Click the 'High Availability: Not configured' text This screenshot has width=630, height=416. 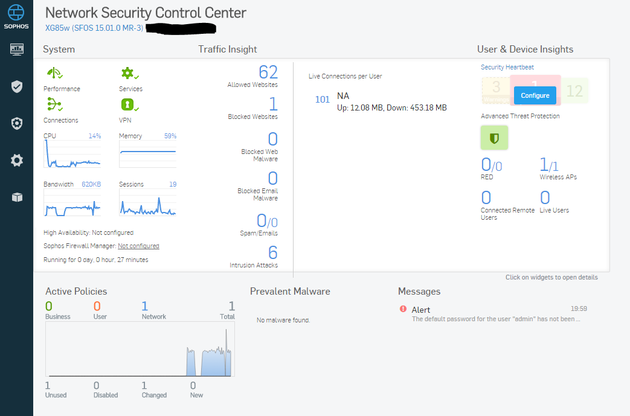(88, 232)
